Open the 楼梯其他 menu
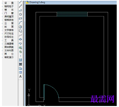The height and width of the screenshot is (107, 119). pyautogui.click(x=9, y=20)
